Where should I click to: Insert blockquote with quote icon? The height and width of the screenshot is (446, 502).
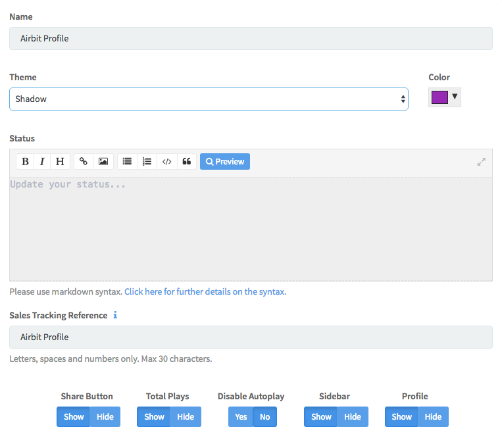[x=187, y=161]
